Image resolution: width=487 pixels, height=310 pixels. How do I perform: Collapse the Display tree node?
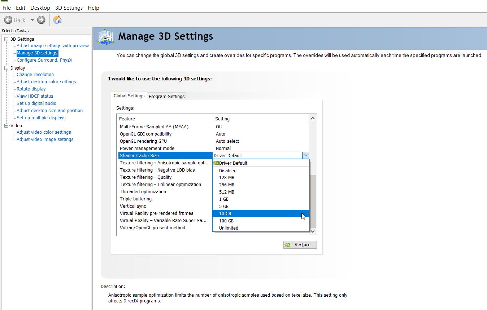tap(6, 68)
